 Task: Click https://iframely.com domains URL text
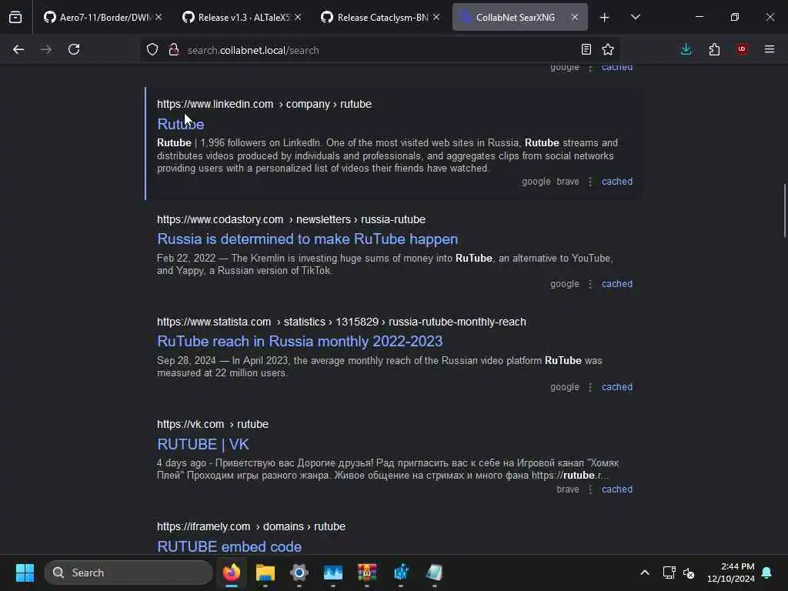251,526
